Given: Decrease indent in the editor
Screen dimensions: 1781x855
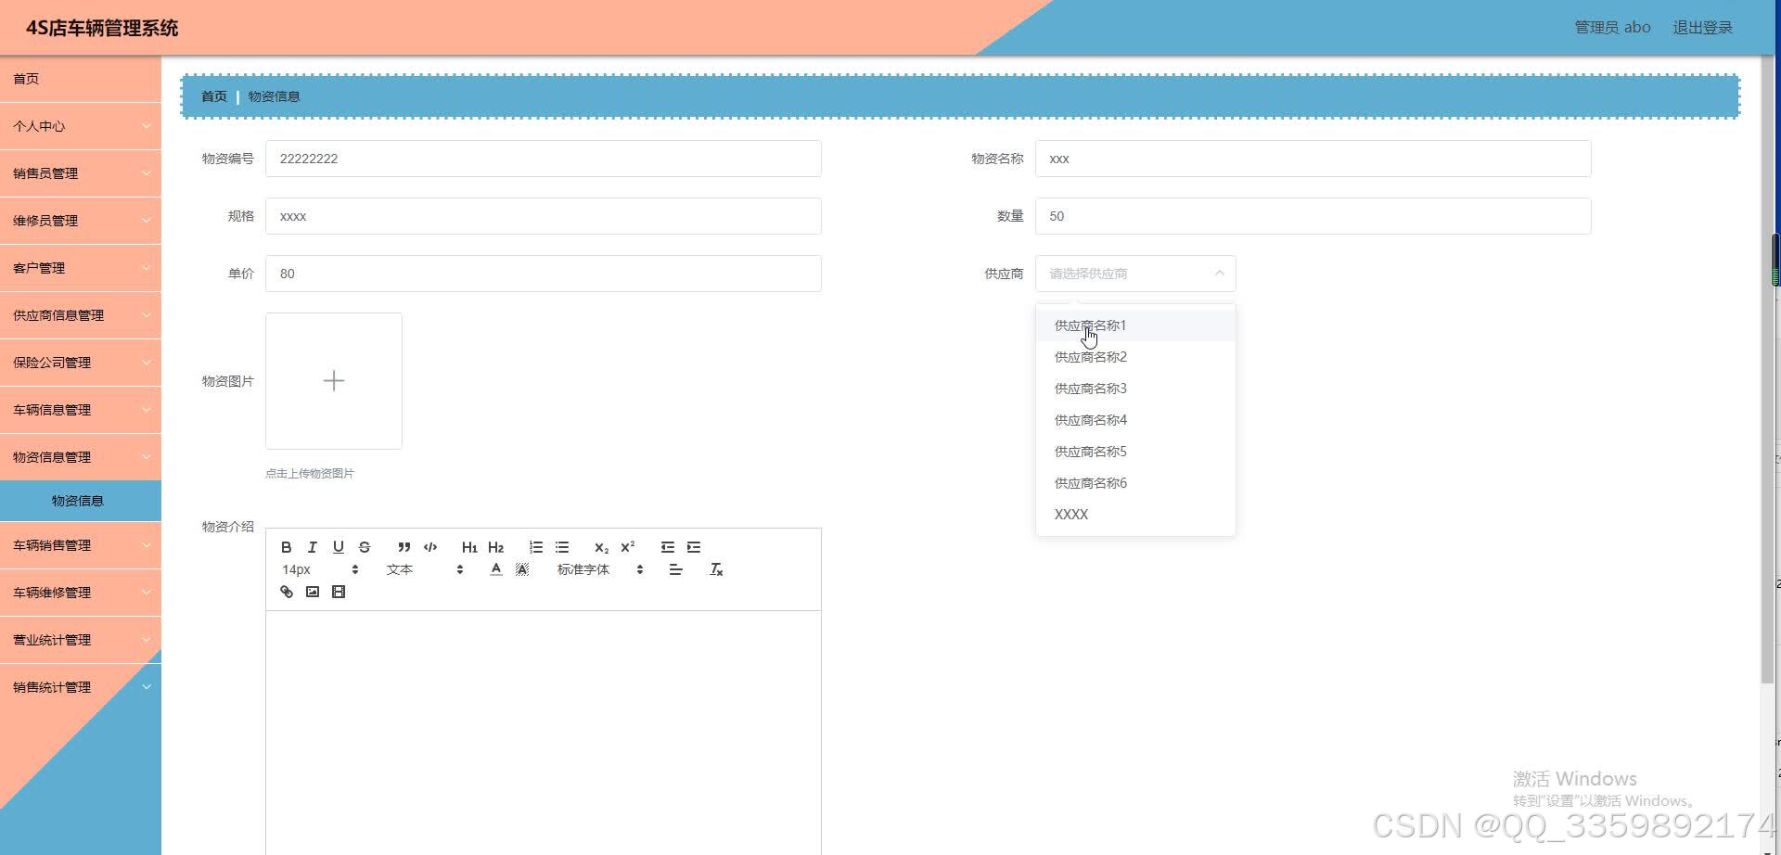Looking at the screenshot, I should point(668,547).
